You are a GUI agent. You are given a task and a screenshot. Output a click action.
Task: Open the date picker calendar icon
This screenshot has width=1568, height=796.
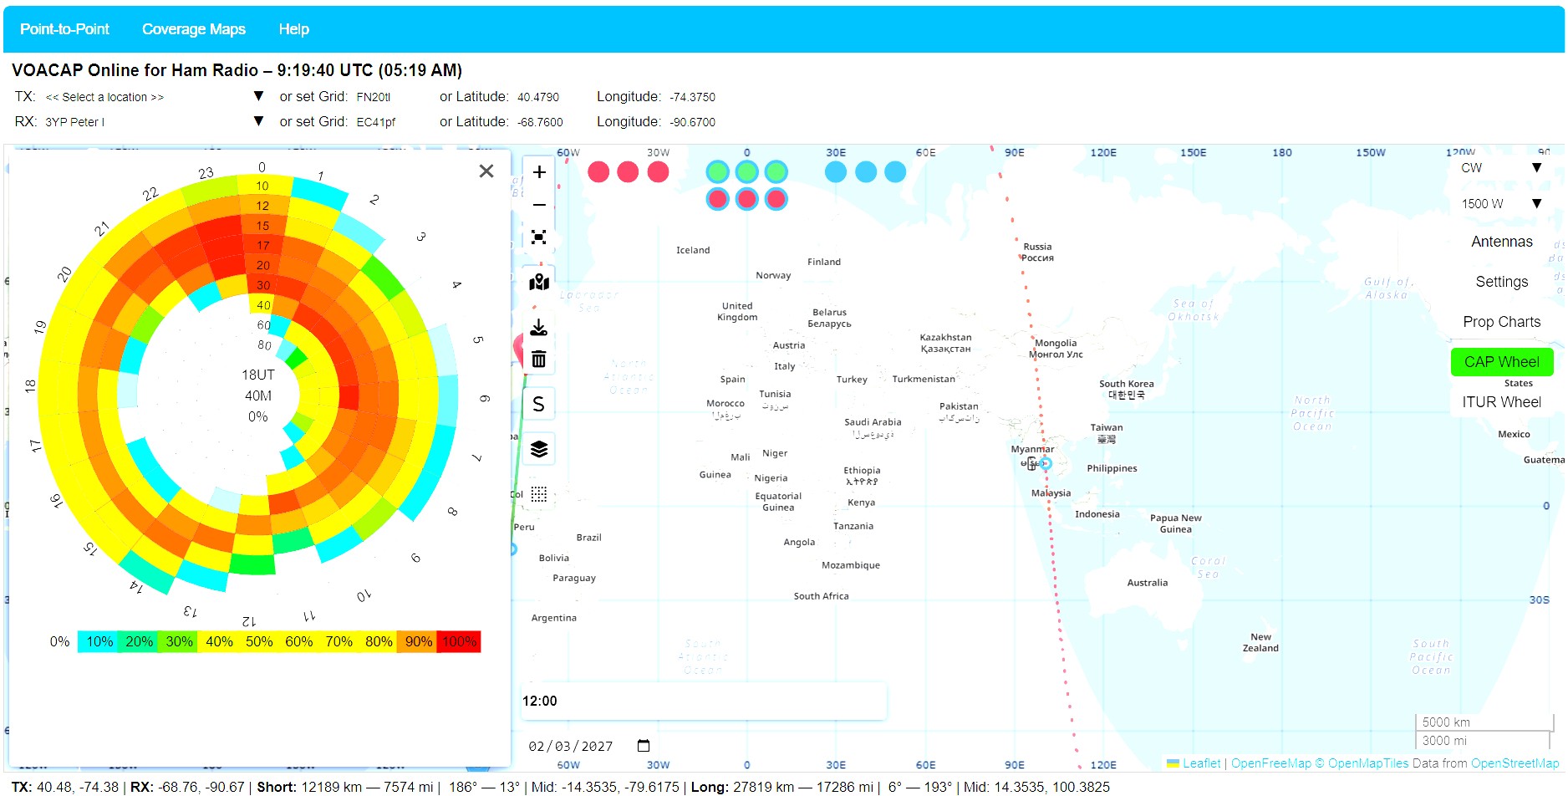(644, 746)
